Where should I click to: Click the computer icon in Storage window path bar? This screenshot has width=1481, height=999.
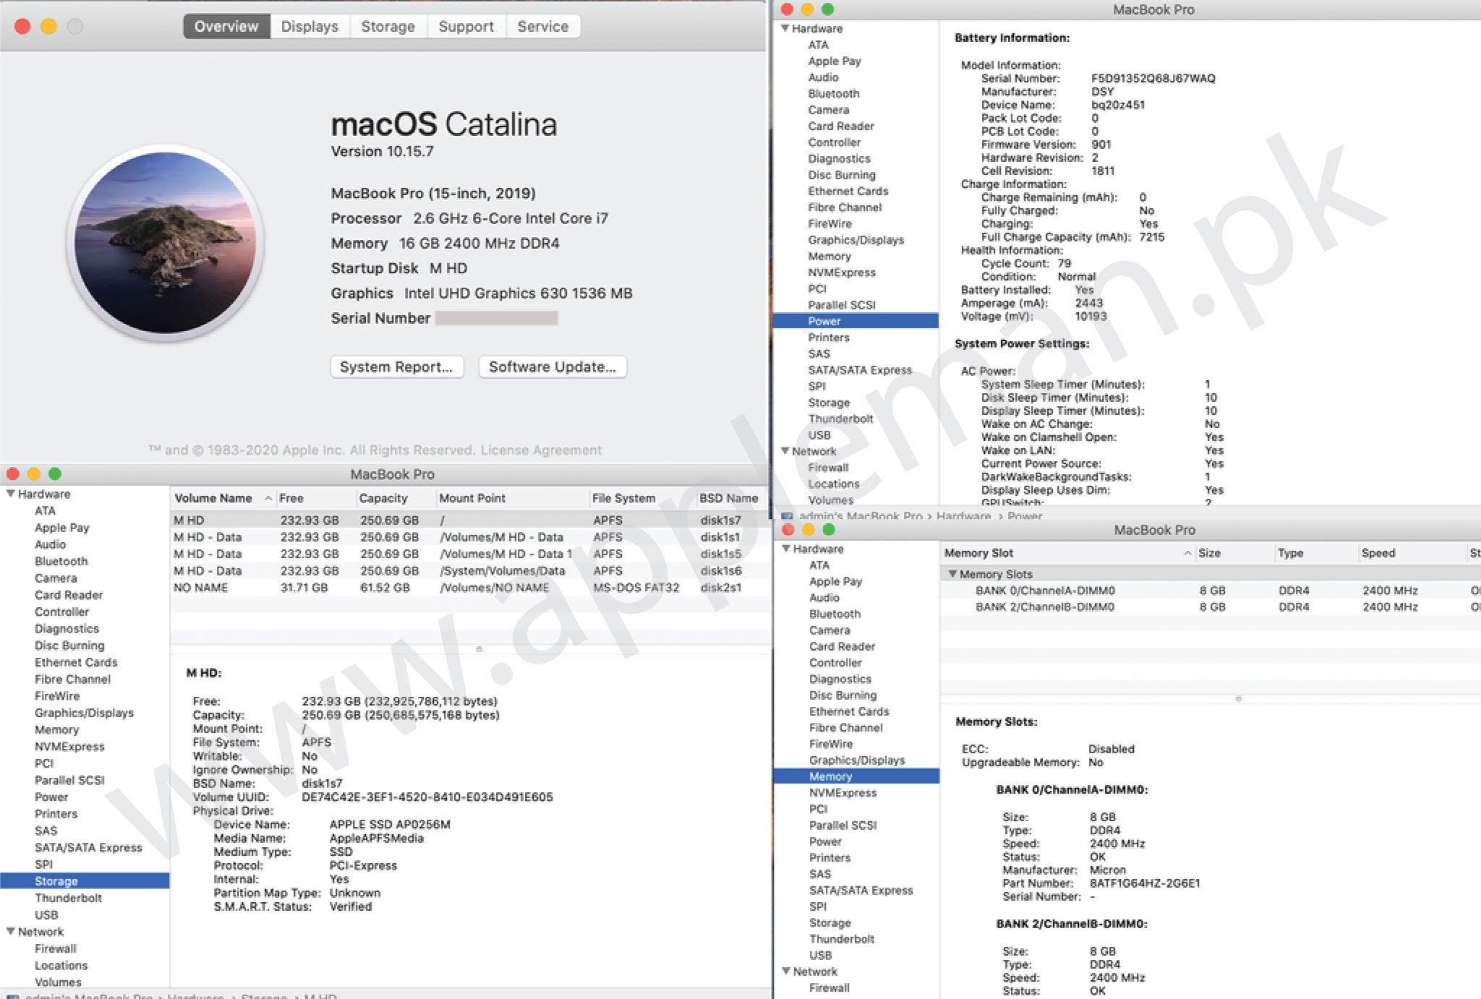pyautogui.click(x=13, y=996)
